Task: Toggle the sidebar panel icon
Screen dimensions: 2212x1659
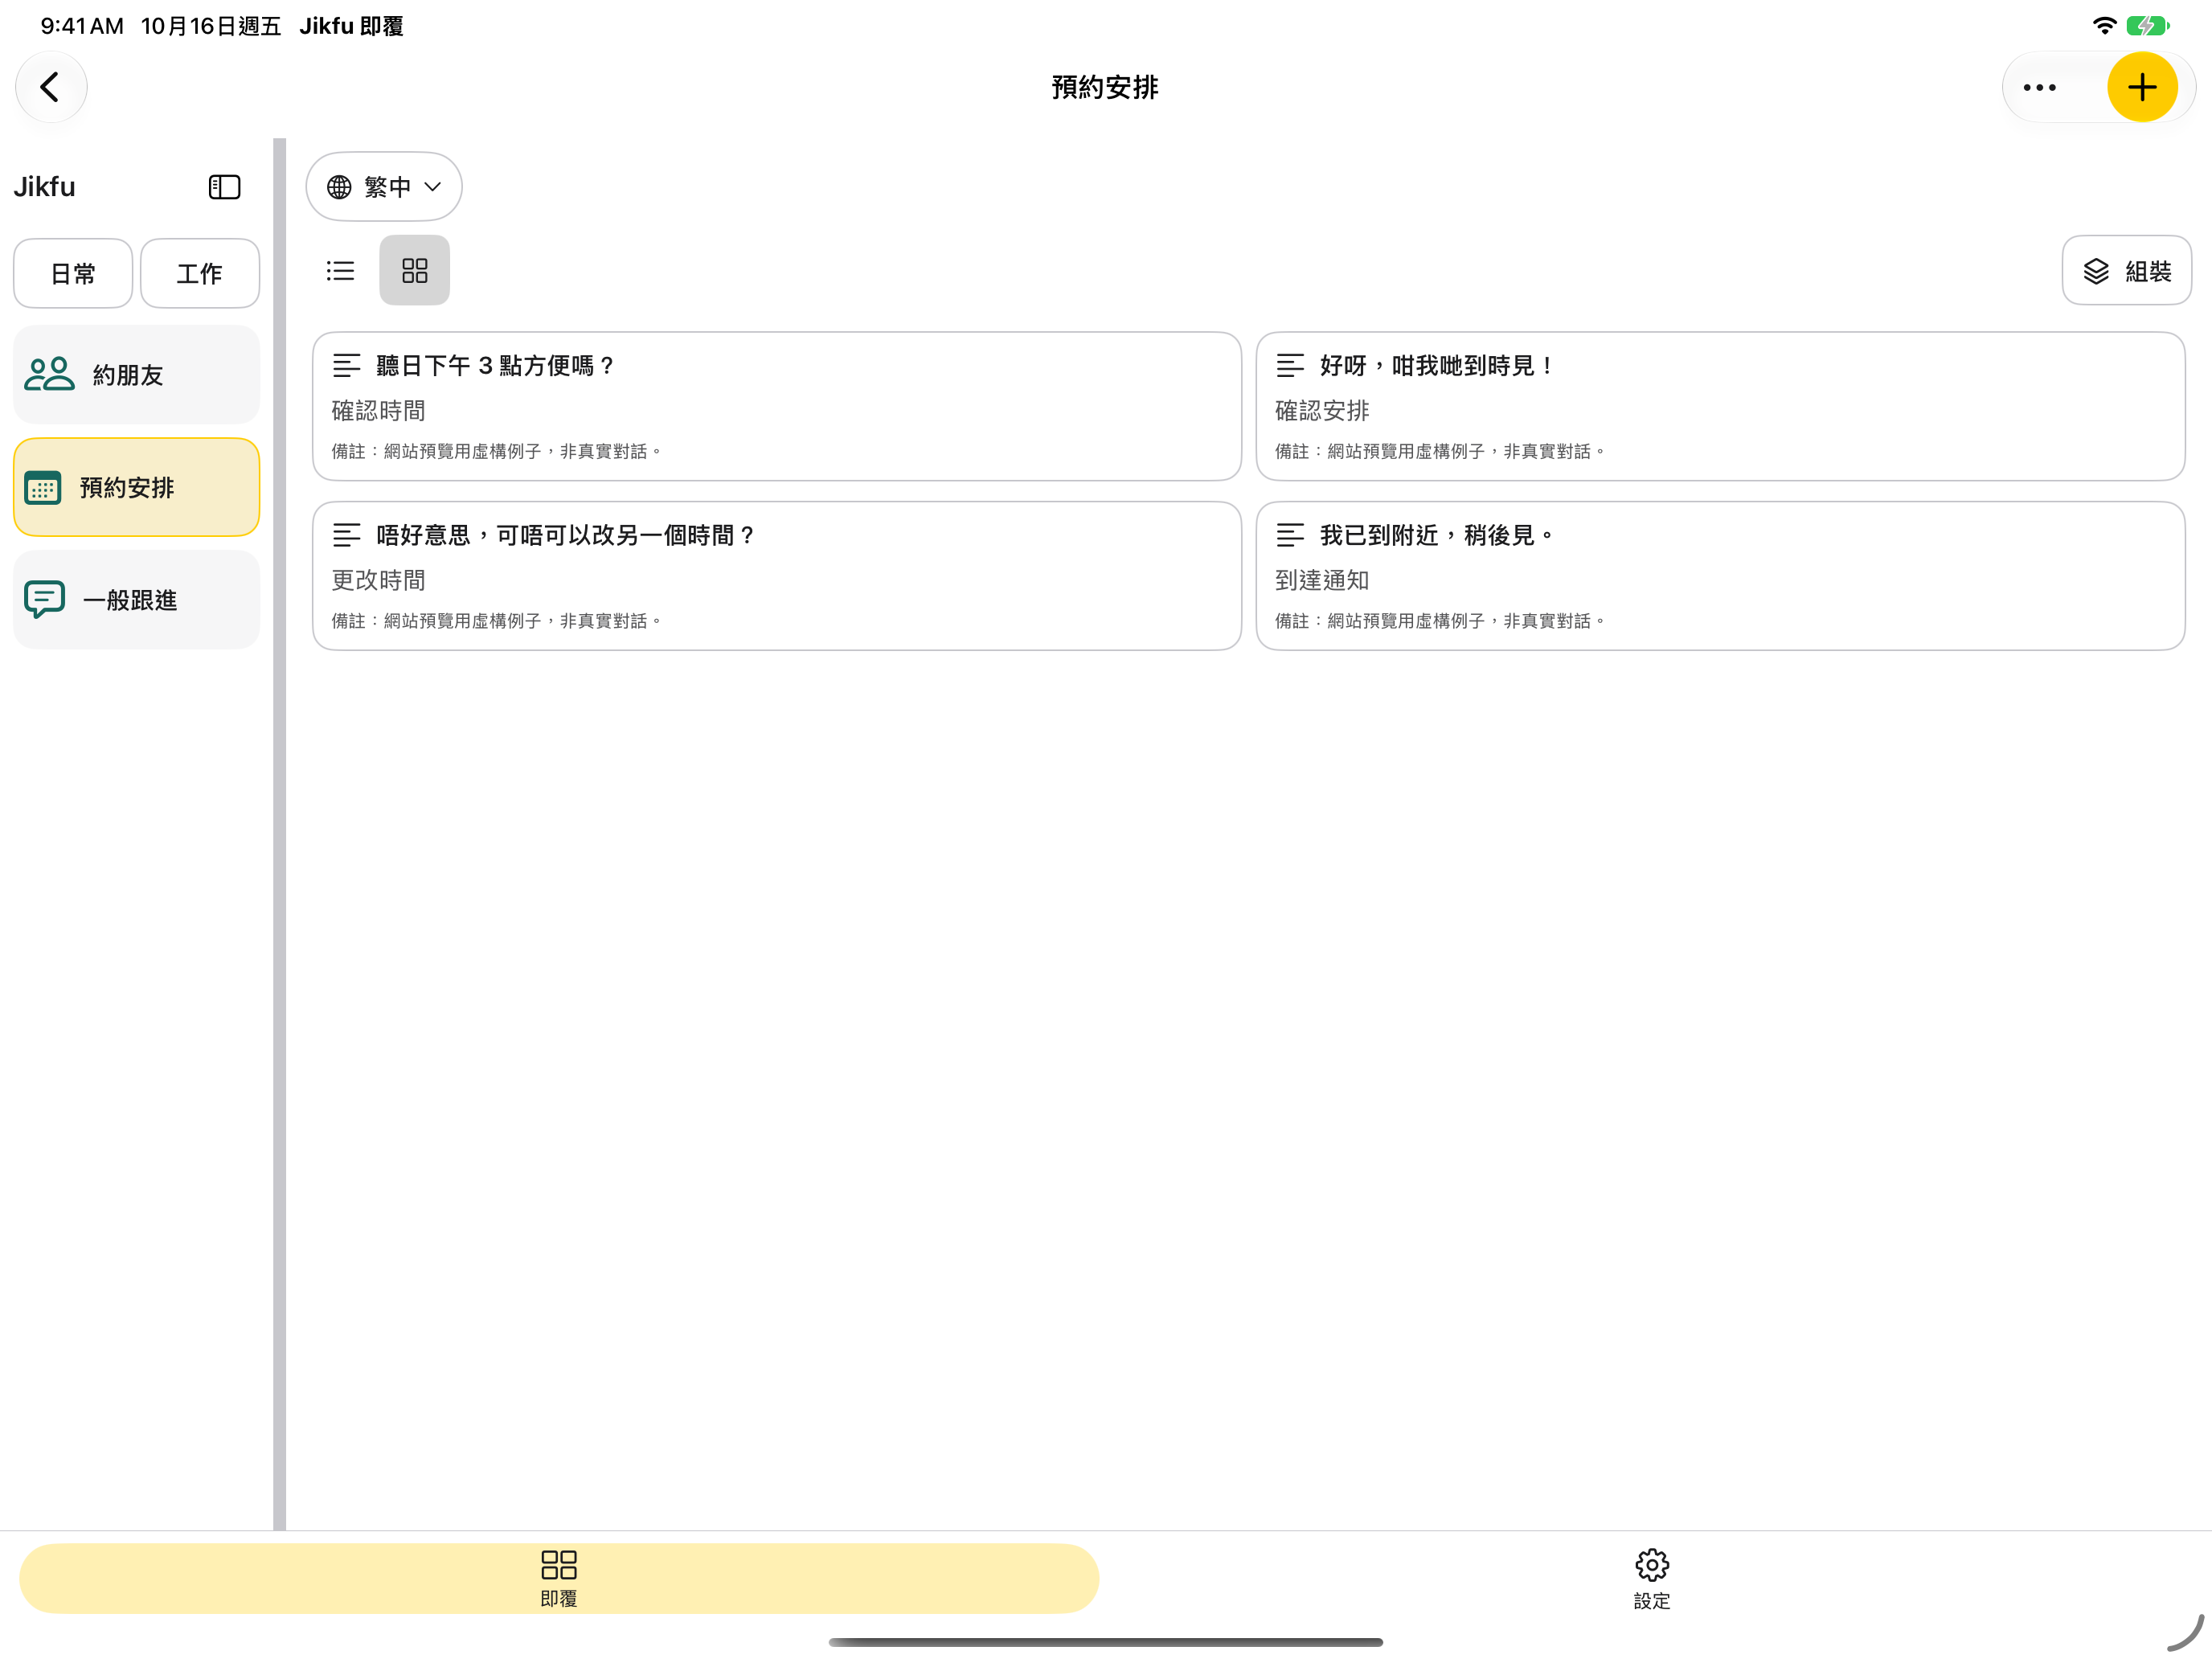Action: pyautogui.click(x=224, y=187)
